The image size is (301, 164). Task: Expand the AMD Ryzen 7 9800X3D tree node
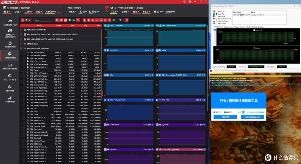click(x=22, y=30)
